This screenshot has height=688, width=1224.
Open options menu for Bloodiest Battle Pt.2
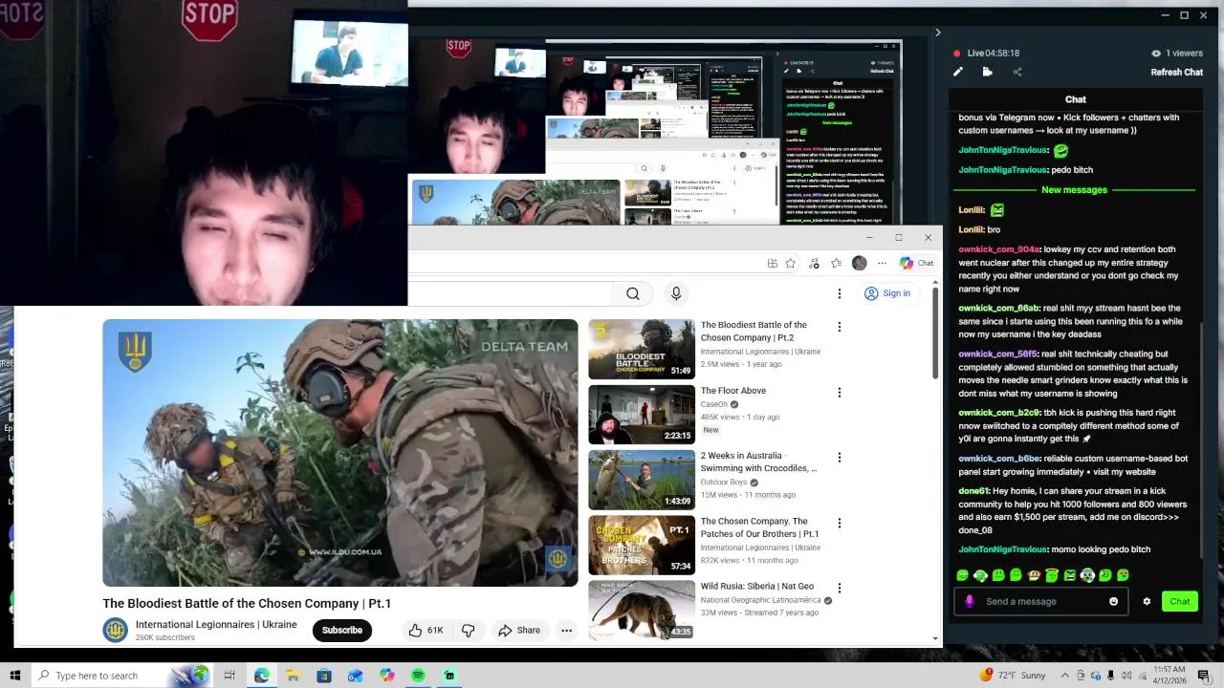840,327
